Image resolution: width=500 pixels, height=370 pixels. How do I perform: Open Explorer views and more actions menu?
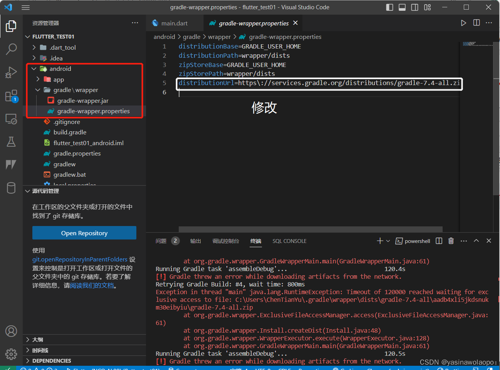tap(135, 23)
